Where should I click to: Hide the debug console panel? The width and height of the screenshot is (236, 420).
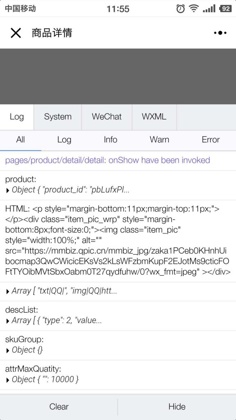[177, 406]
